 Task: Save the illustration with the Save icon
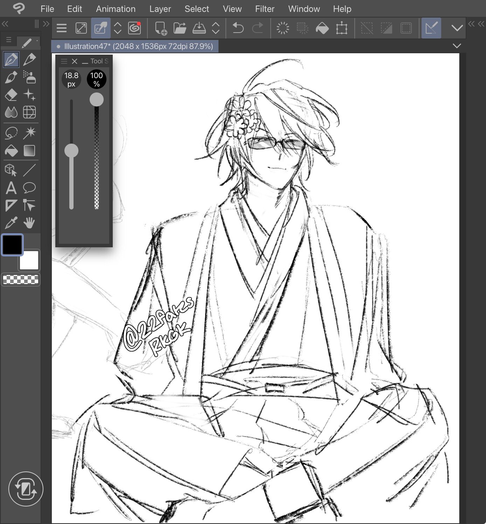[x=199, y=28]
